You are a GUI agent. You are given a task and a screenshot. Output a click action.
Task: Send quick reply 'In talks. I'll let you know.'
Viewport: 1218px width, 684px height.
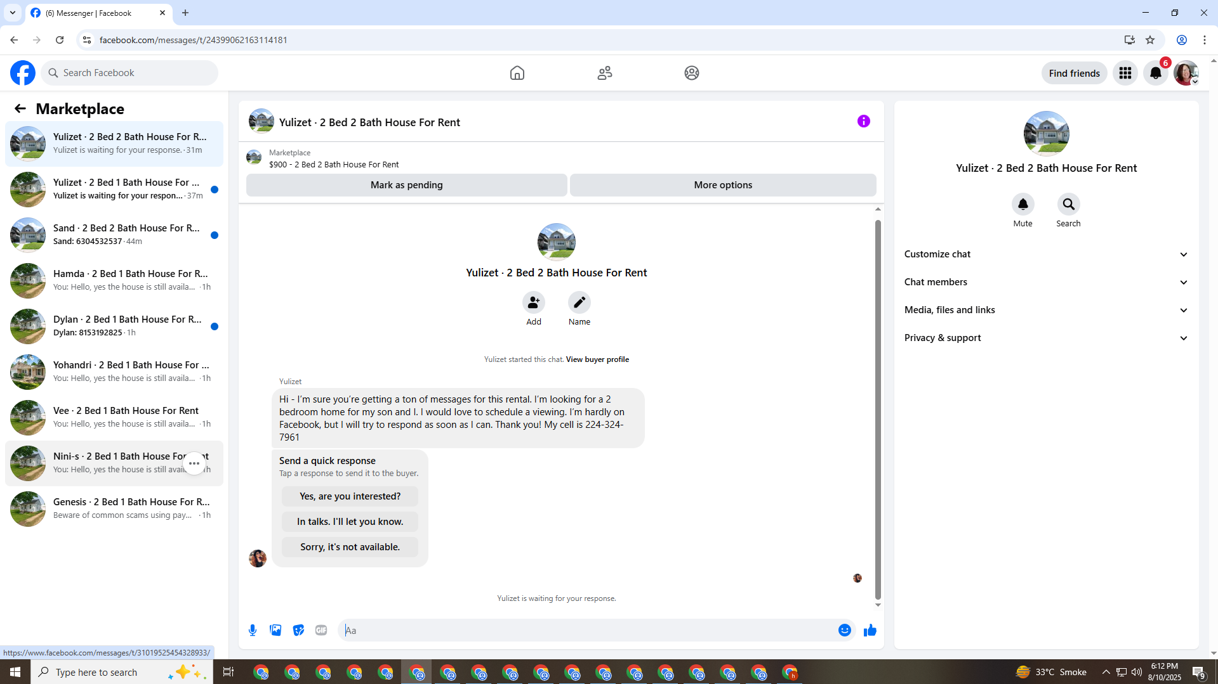(x=350, y=522)
